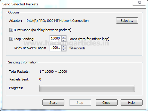Close the dialog using the Close button

point(106,102)
